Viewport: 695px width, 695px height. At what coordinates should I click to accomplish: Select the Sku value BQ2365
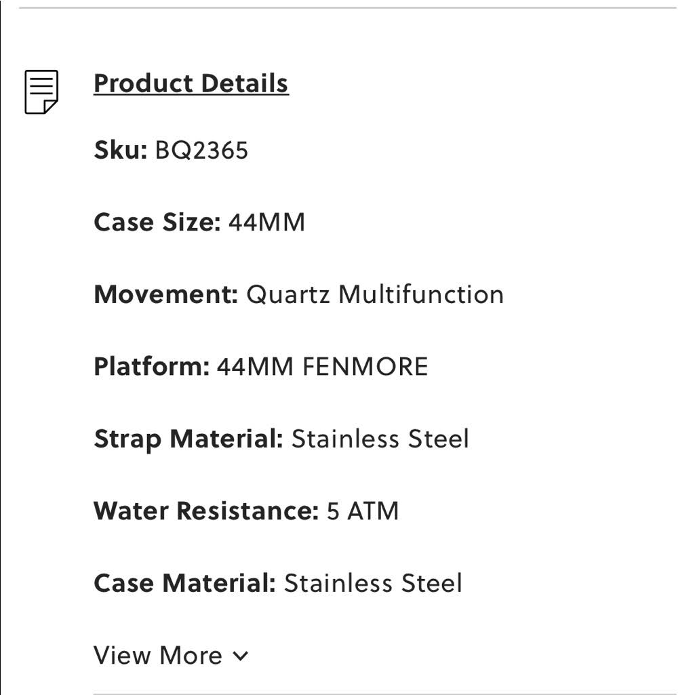pos(201,151)
